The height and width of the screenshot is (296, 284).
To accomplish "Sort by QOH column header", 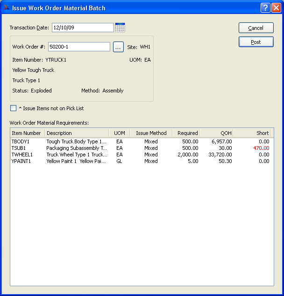I will (x=216, y=133).
